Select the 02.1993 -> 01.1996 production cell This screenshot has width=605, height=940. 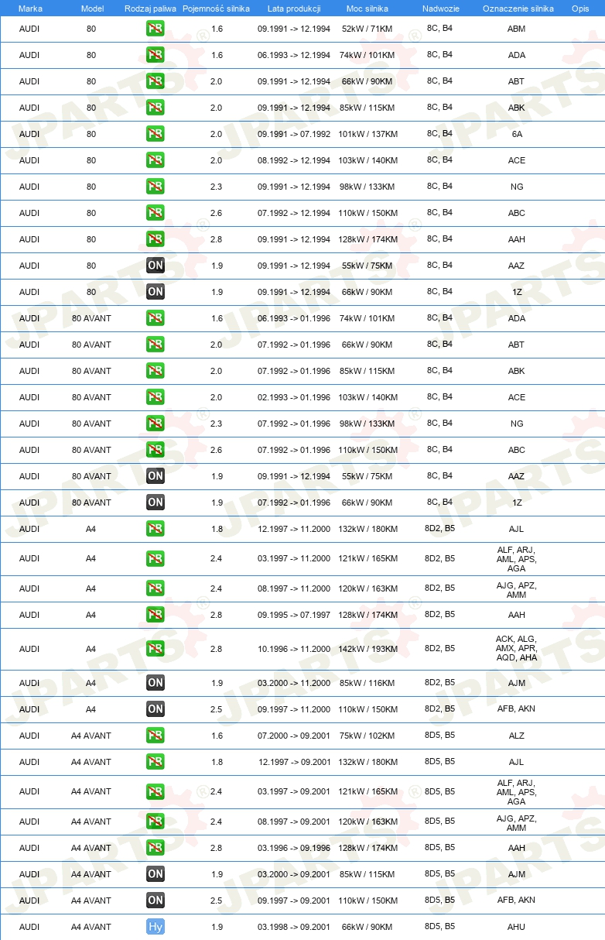[x=294, y=397]
